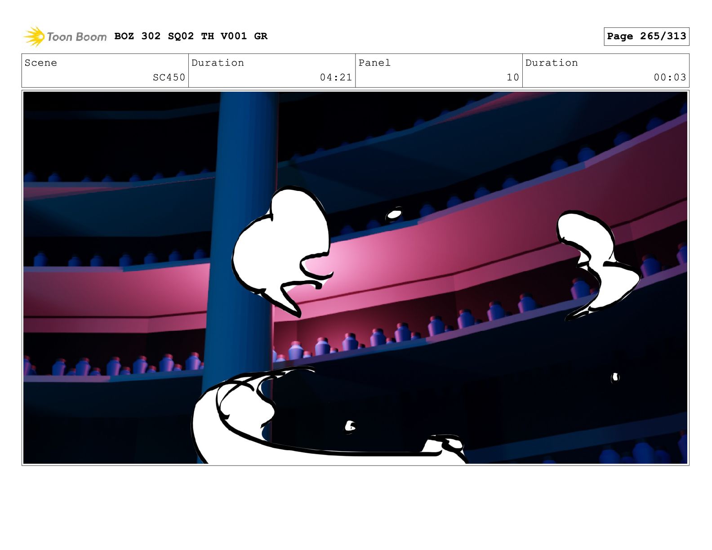Click the Toon Boom starburst logo icon
The width and height of the screenshot is (712, 550).
(x=34, y=36)
